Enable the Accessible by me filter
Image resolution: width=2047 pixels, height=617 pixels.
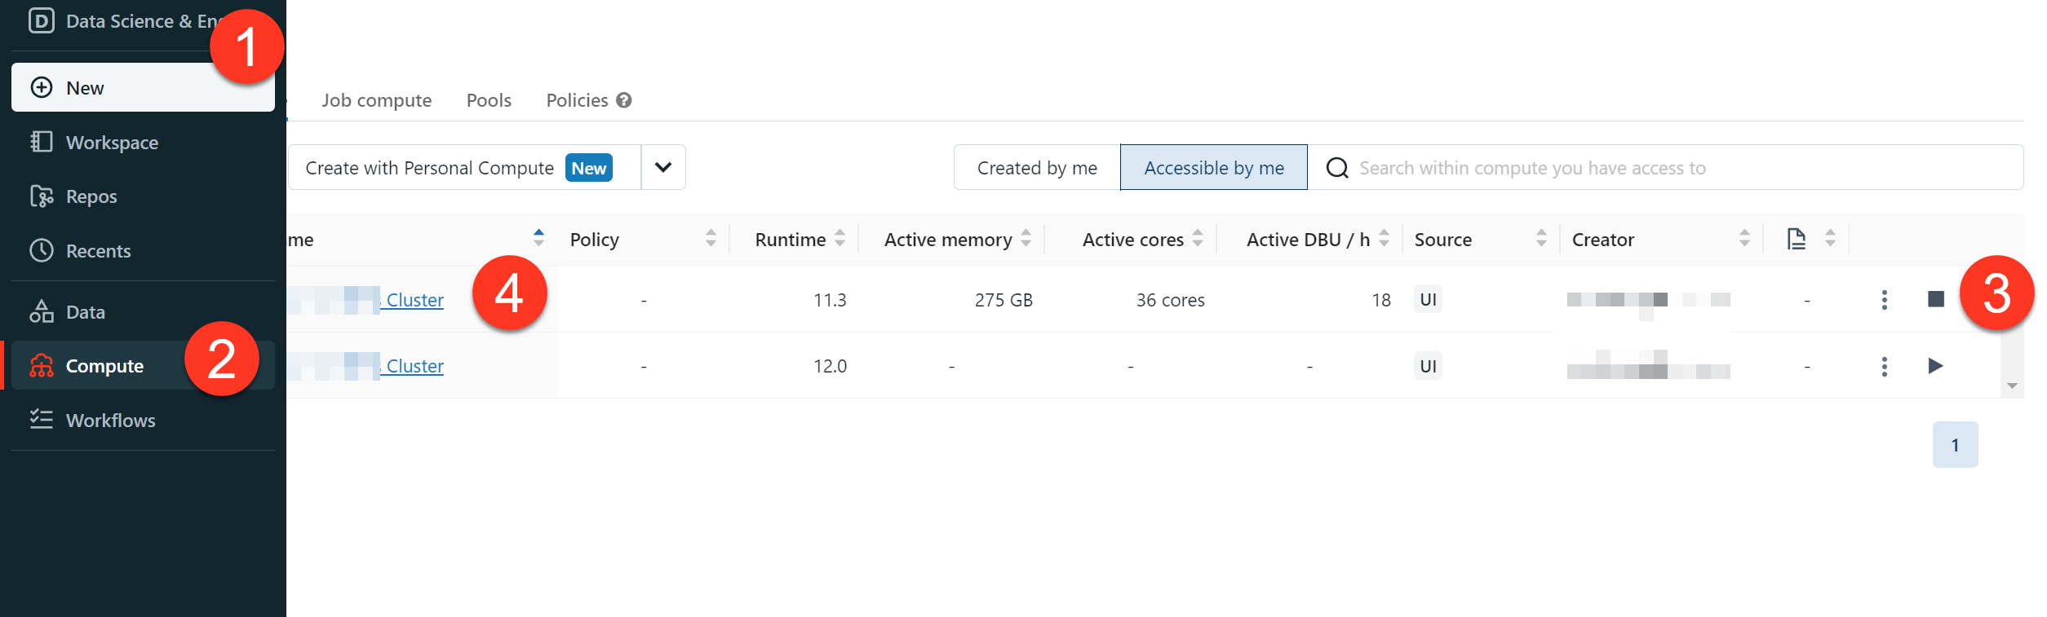(x=1213, y=167)
